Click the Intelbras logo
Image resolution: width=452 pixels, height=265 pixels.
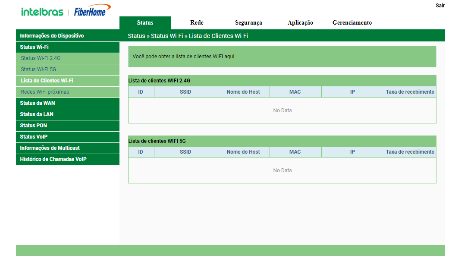42,12
